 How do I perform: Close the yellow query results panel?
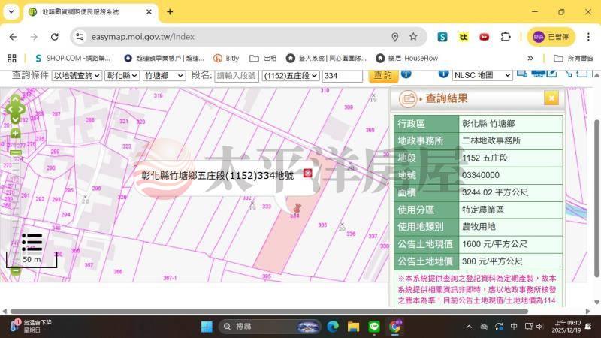(x=551, y=98)
